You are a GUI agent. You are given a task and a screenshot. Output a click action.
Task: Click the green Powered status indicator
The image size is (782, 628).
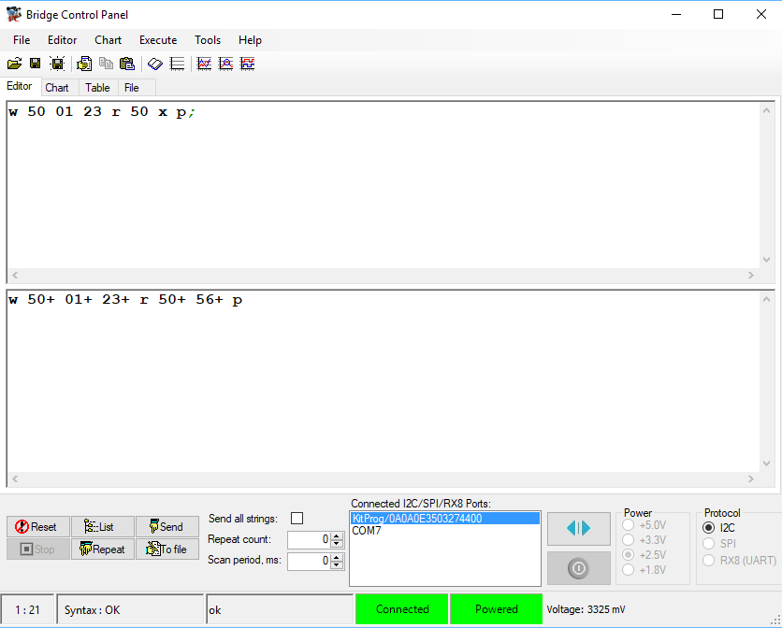[x=496, y=609]
